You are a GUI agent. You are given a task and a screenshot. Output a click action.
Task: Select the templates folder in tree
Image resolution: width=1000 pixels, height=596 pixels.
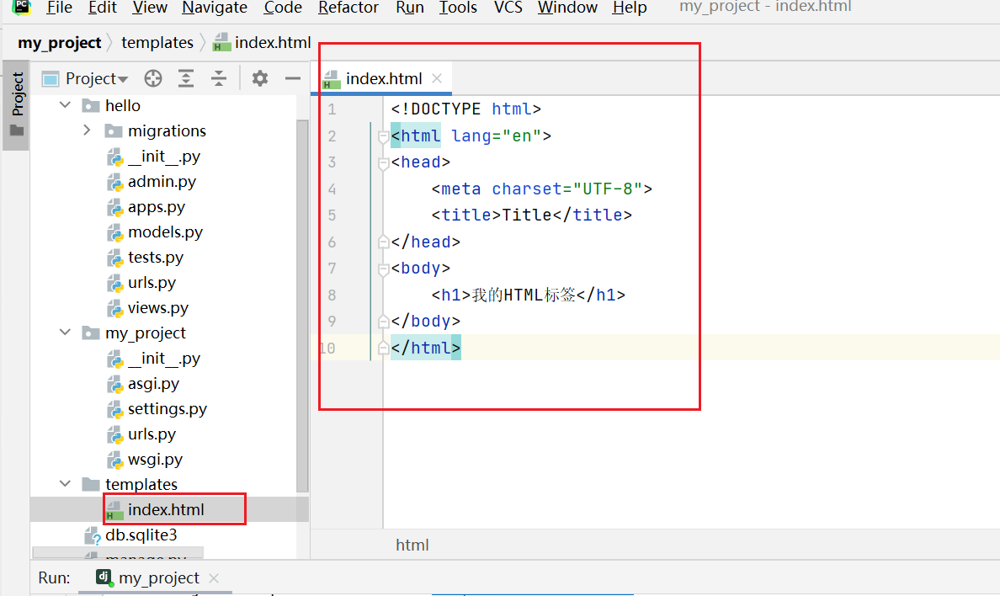141,484
